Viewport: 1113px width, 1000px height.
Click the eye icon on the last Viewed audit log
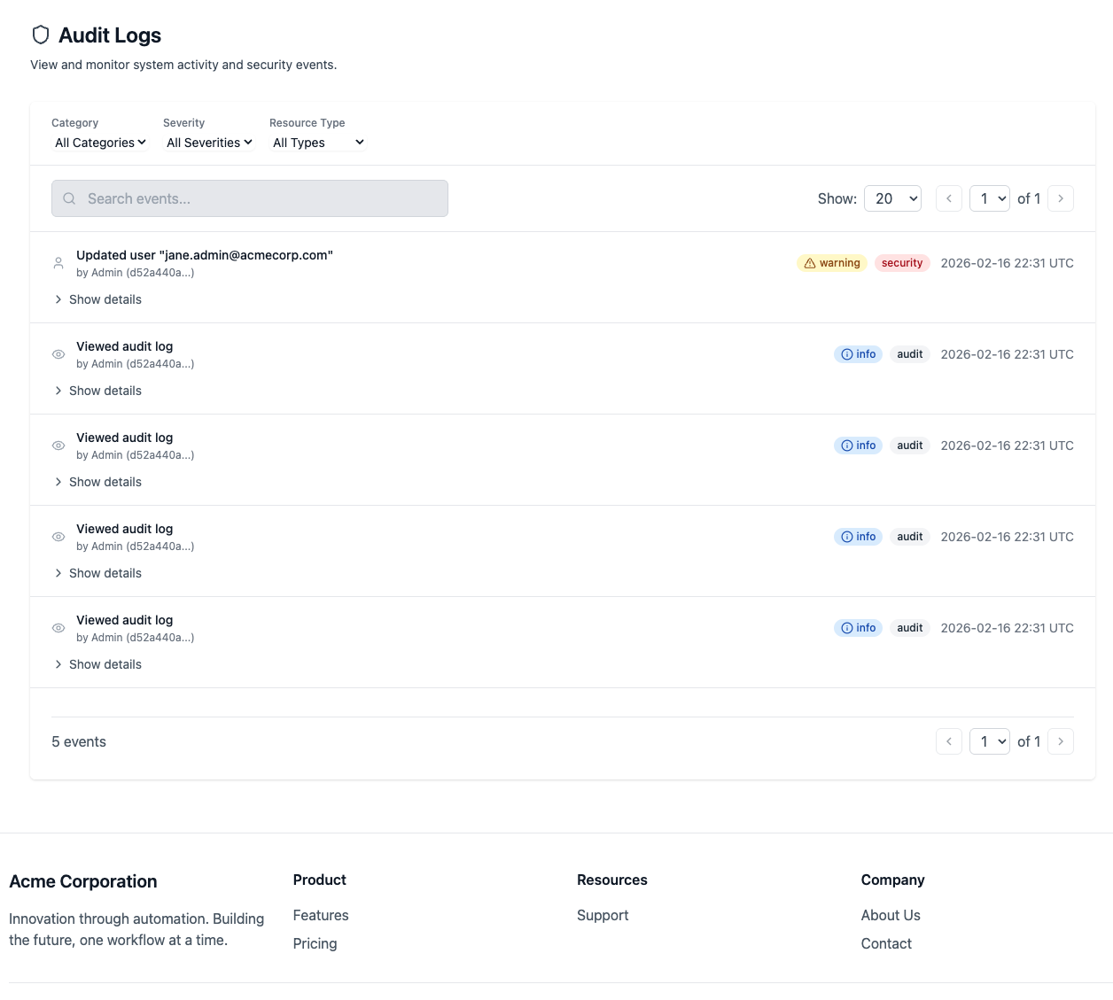[58, 628]
